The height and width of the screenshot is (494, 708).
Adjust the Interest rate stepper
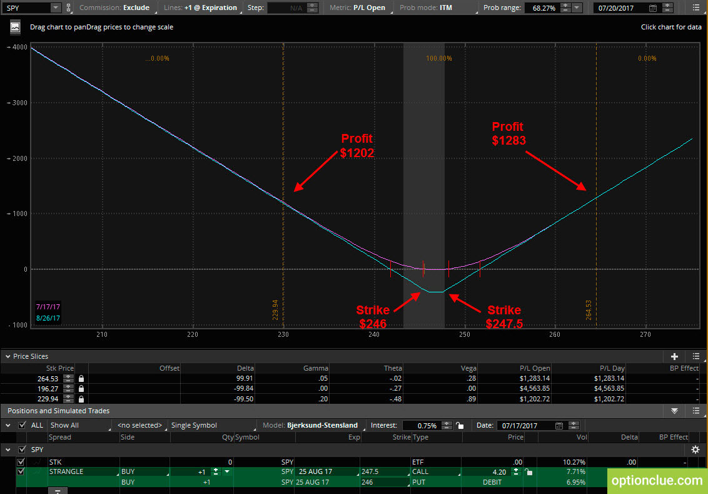446,425
